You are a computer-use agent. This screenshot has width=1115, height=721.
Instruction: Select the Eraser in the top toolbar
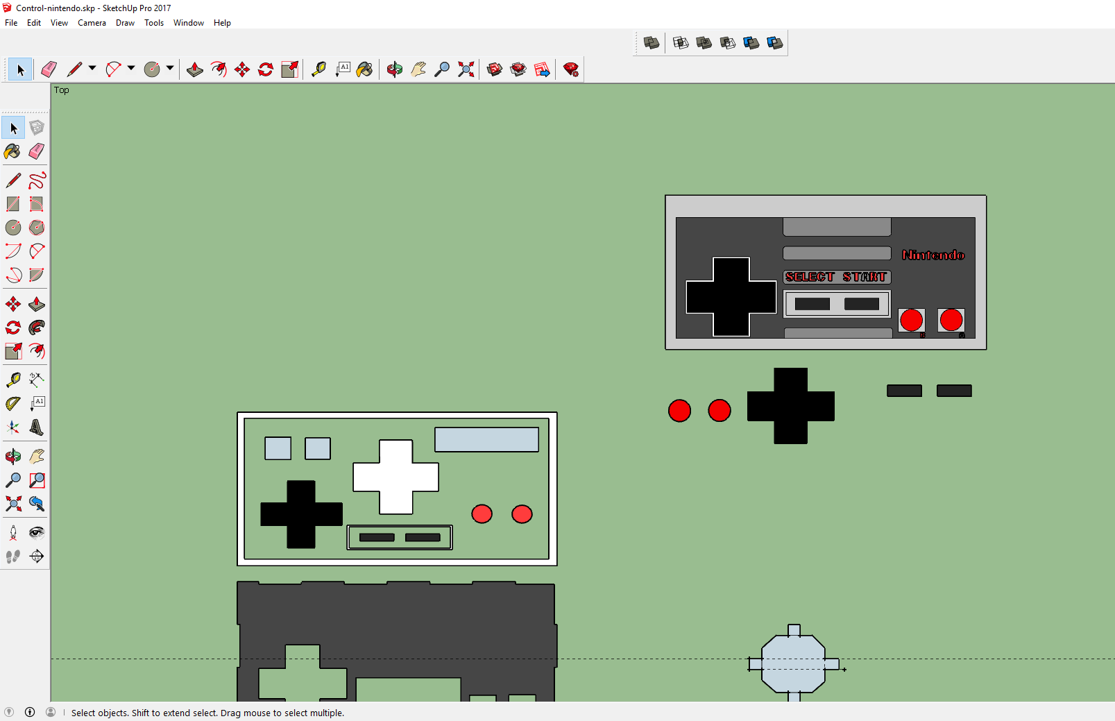[49, 69]
